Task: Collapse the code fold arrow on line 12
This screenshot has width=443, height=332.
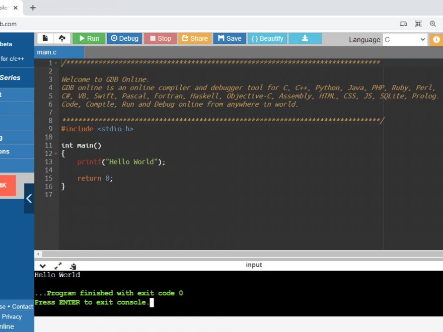Action: 56,154
